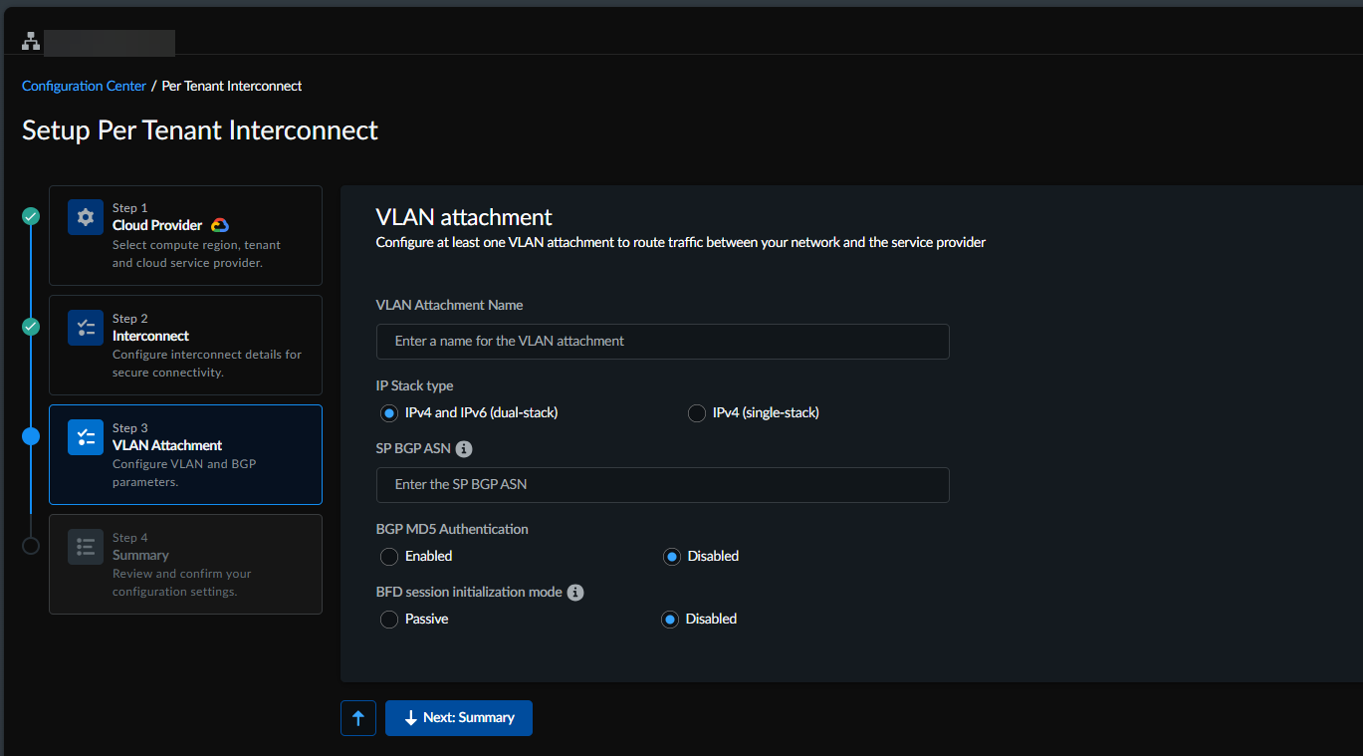Click the VLAN Attachment step icon
The height and width of the screenshot is (756, 1363).
(86, 437)
